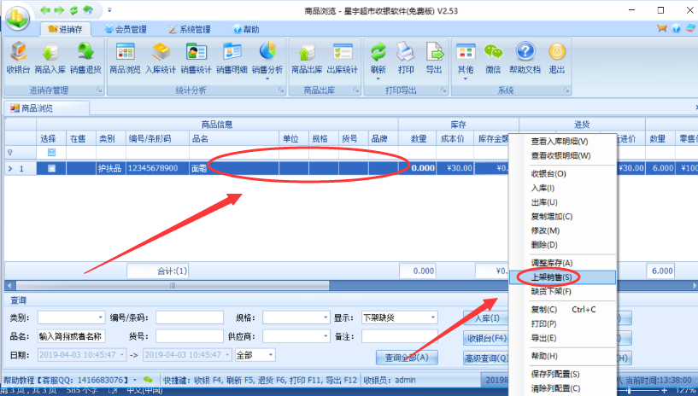Screen dimensions: 698x396
Task: Click the green forward arrow in title bar
Action: pos(59,9)
